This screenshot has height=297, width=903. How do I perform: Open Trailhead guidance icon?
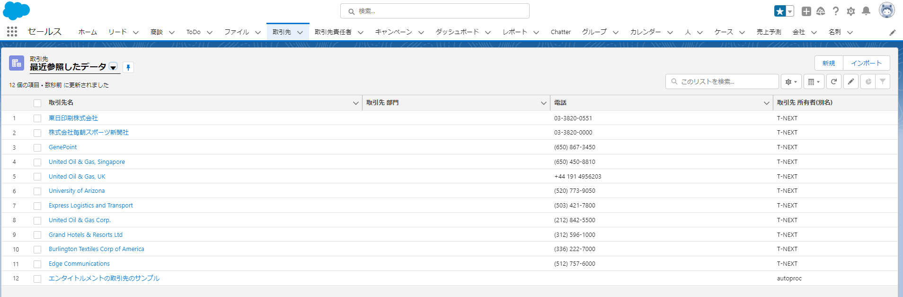(x=821, y=11)
